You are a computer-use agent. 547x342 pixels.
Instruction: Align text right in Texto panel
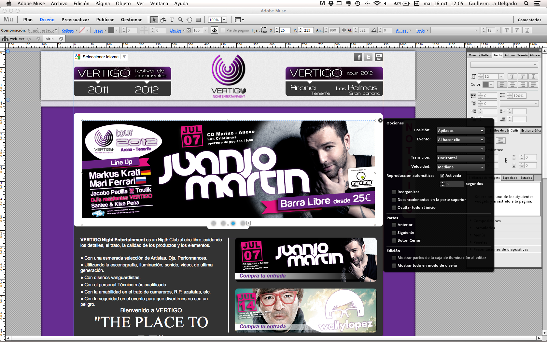click(x=523, y=85)
